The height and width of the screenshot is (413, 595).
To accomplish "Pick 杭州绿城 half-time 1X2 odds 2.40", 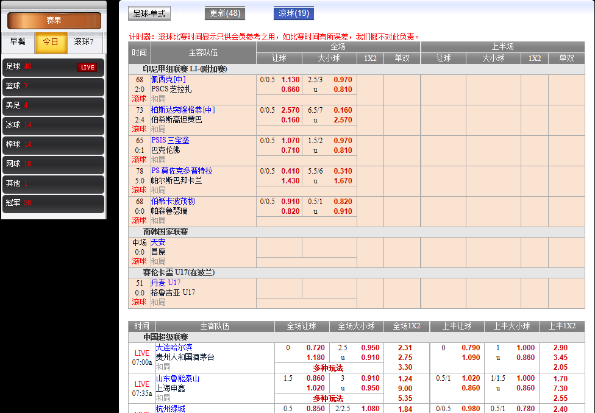I will (x=560, y=409).
